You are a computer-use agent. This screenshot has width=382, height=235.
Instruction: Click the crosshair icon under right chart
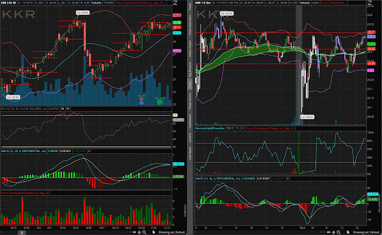tap(334, 232)
